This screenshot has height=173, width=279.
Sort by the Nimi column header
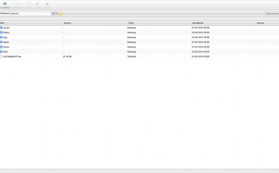tap(2, 23)
